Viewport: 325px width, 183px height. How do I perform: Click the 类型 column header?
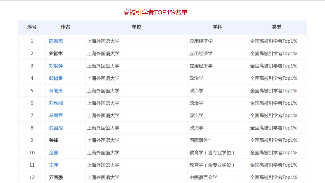[x=277, y=27]
